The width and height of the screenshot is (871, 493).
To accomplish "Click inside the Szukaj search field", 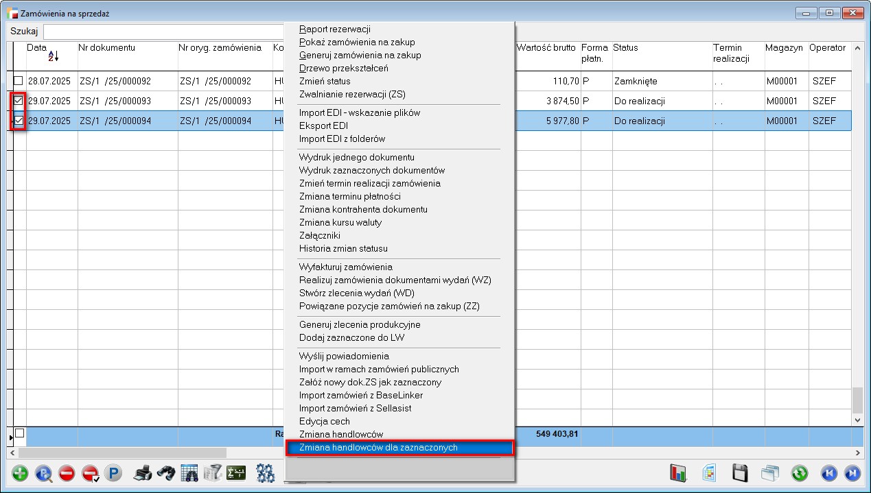I will [x=165, y=32].
